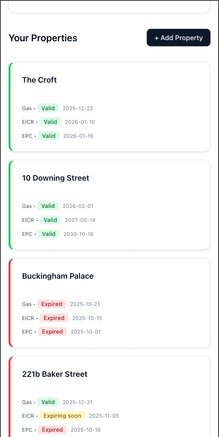Select the EICR Expired badge for Buckingham Palace
This screenshot has width=219, height=437.
click(x=54, y=318)
